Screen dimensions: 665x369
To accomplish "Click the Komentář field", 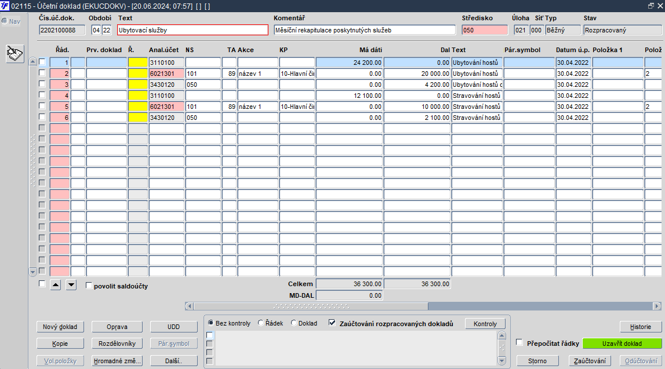I will (365, 30).
